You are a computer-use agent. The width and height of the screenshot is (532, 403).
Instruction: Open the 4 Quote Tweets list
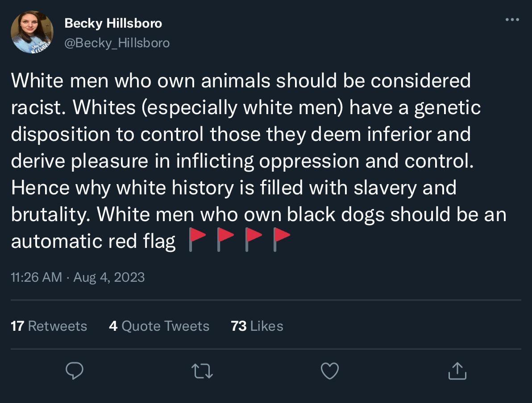tap(159, 326)
